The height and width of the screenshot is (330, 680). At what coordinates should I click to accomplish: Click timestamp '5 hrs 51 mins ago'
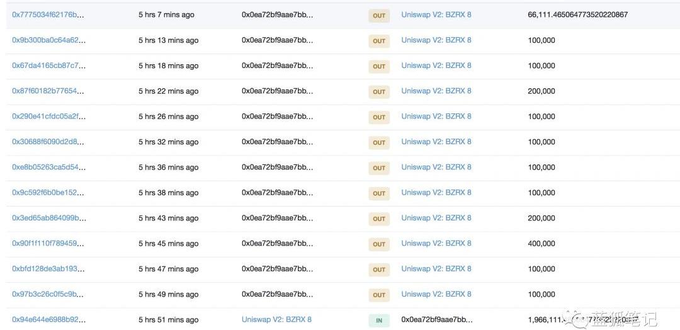tap(168, 319)
